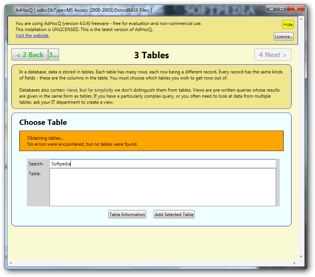Click the horizontal scrollbar right arrow
Screen dimensions: 315x277
pos(295,263)
